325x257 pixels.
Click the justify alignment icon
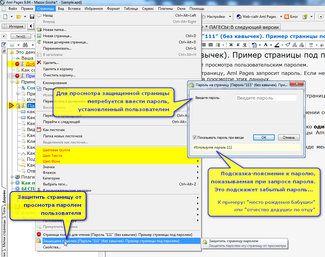[x=210, y=45]
